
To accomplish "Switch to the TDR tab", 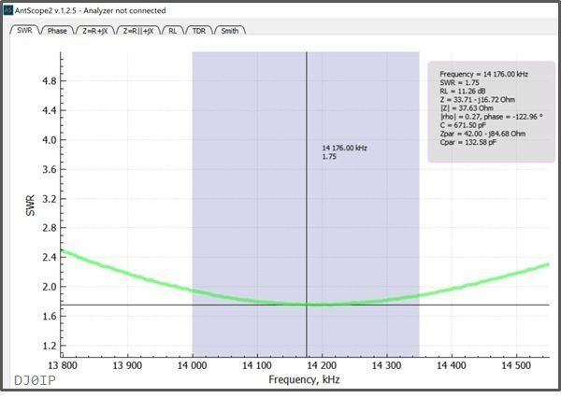I will coord(199,31).
